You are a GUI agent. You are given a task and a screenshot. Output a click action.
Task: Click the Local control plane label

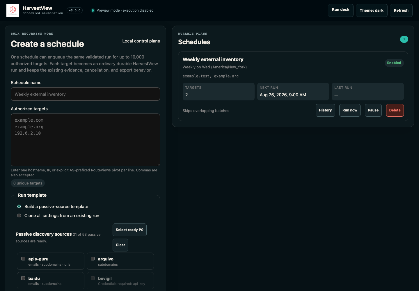(141, 41)
